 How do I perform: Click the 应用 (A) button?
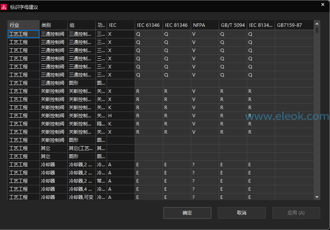pyautogui.click(x=296, y=213)
